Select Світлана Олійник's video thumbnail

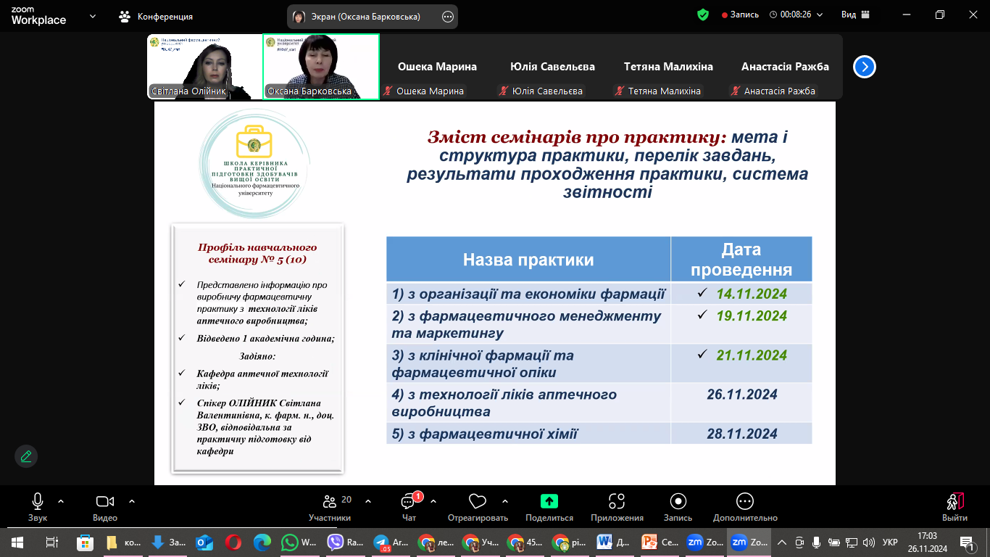[204, 67]
